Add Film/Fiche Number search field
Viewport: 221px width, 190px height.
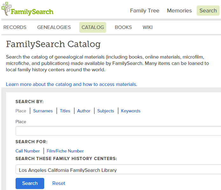(65, 151)
